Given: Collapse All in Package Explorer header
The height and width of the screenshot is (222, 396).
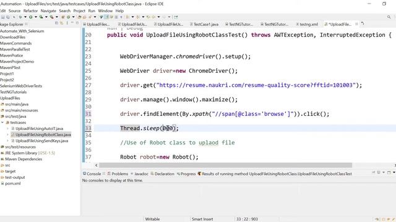Looking at the screenshot, I should (x=56, y=23).
